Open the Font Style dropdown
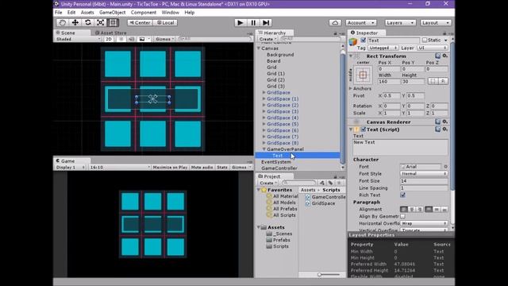 (x=424, y=174)
